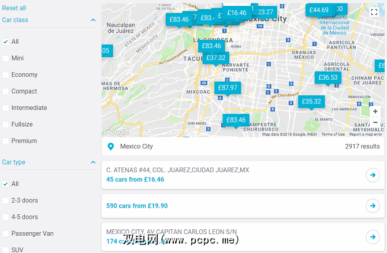
Task: Click the £23.27 map price marker
Action: 266,12
